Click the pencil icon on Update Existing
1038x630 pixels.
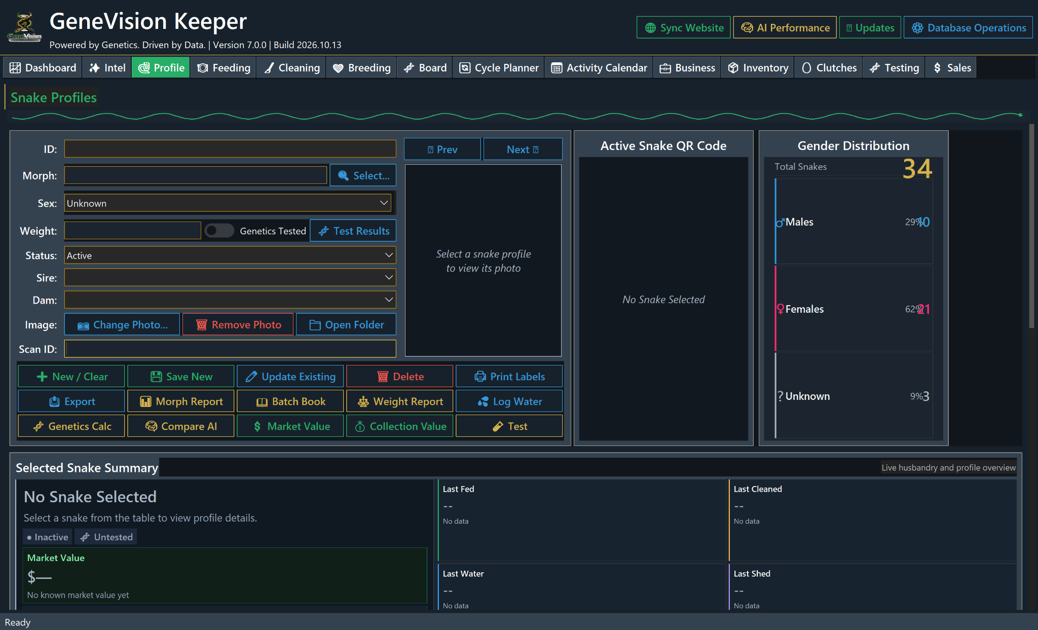coord(251,377)
